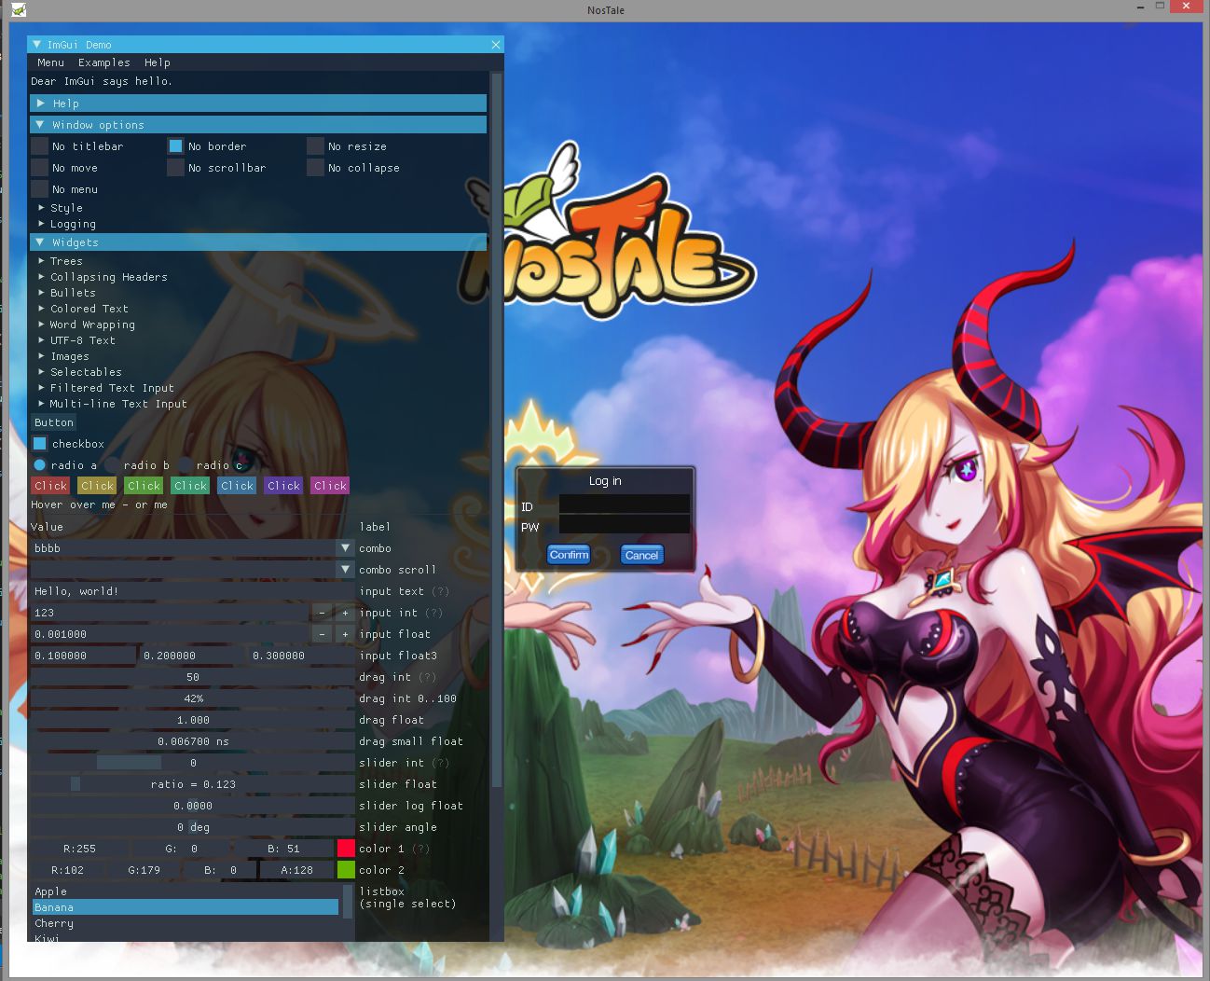Open the combo scroll dropdown arrow
Viewport: 1210px width, 981px height.
[346, 570]
